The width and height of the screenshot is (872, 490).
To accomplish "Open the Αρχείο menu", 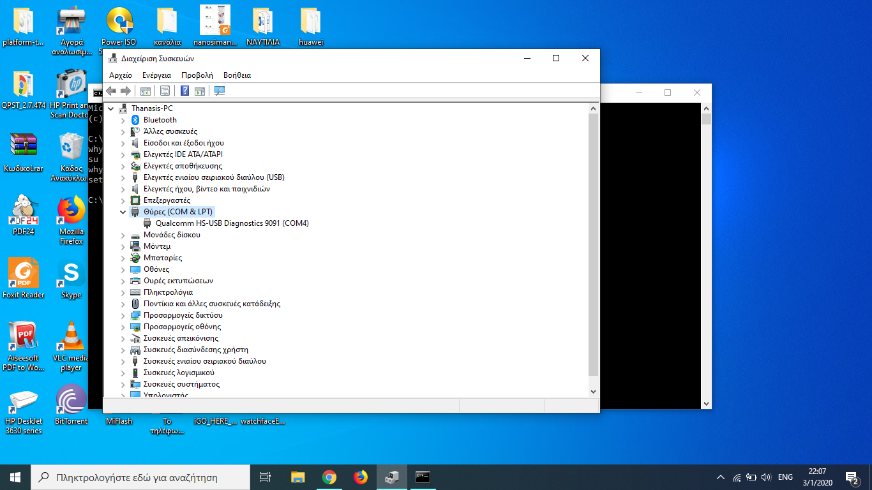I will 121,75.
